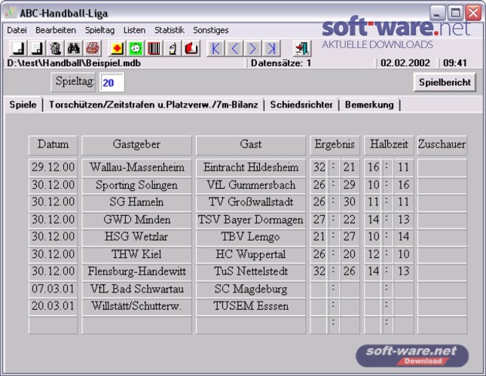This screenshot has width=486, height=376.
Task: Click the blank new-record page icon
Action: (x=19, y=48)
